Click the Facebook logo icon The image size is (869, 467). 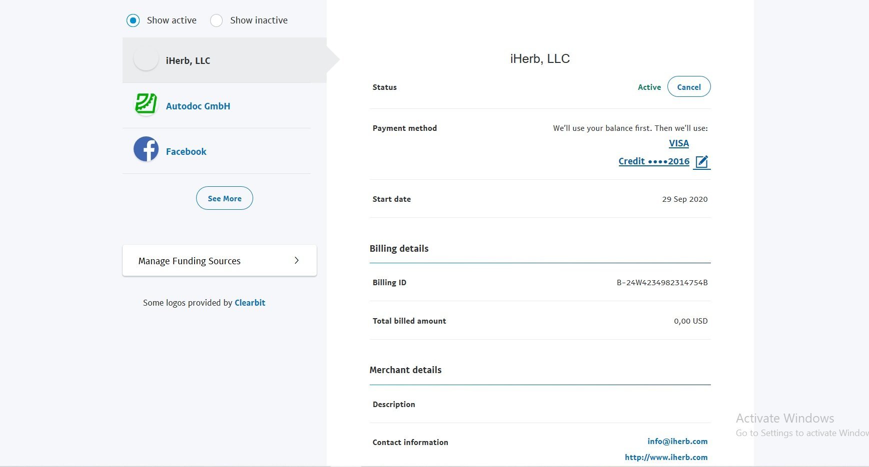point(146,149)
